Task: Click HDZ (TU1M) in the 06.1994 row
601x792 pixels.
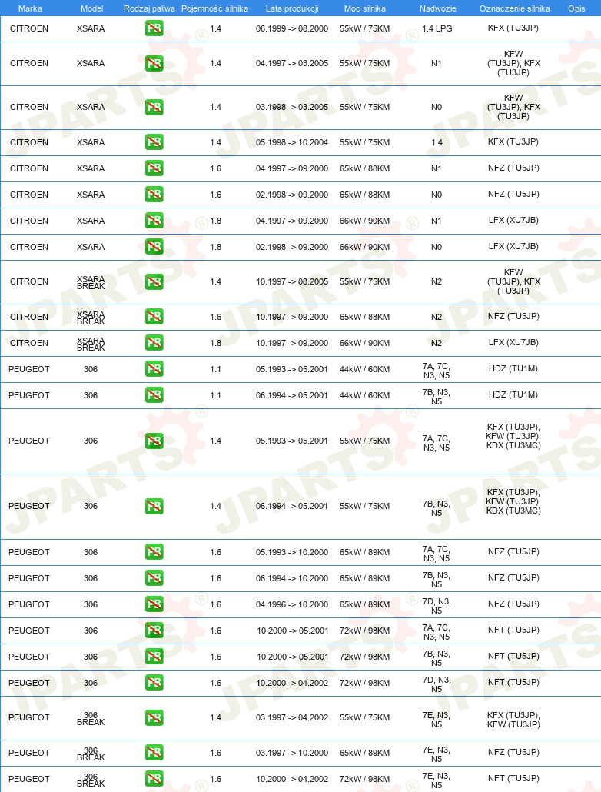Action: [x=513, y=395]
